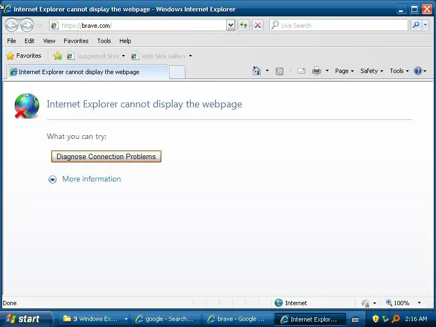Image resolution: width=436 pixels, height=327 pixels.
Task: Expand the Print options dropdown arrow
Action: 328,71
